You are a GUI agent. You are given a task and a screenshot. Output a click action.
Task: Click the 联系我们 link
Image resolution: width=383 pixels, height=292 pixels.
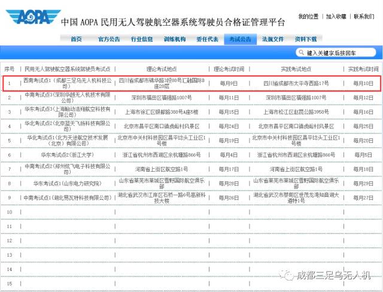pyautogui.click(x=364, y=17)
